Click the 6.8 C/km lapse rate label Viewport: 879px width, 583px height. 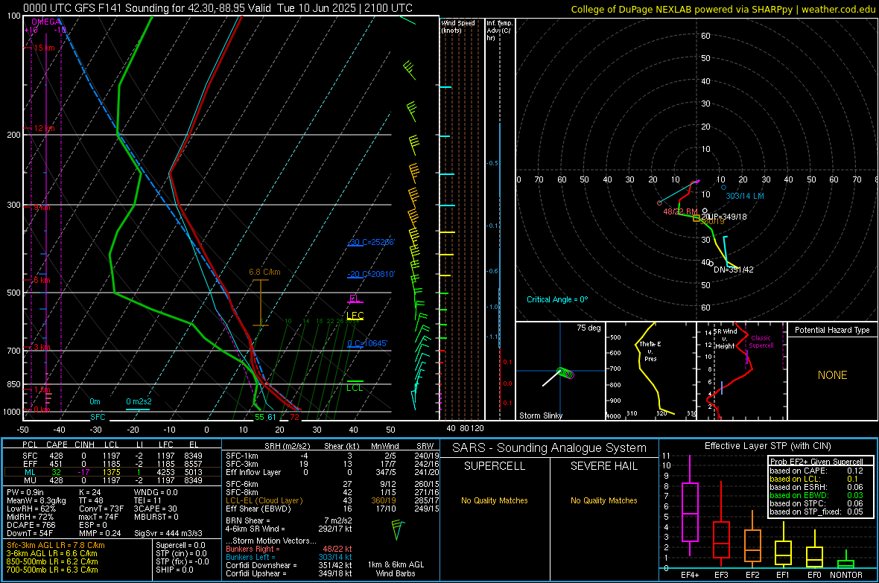(264, 272)
